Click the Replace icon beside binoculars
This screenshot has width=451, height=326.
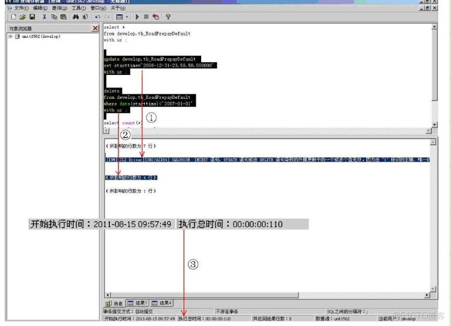point(85,17)
